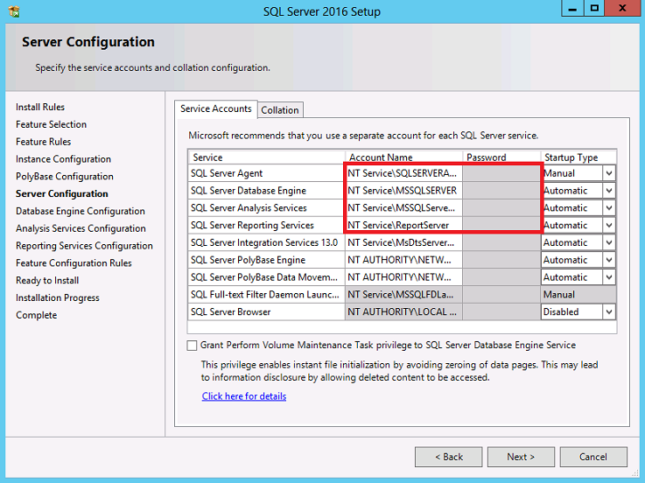
Task: Open the Click here for details link
Action: tap(244, 396)
